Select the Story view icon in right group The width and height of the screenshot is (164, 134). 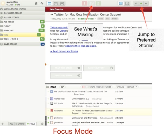pyautogui.click(x=127, y=4)
